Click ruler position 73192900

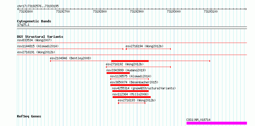click(137, 11)
